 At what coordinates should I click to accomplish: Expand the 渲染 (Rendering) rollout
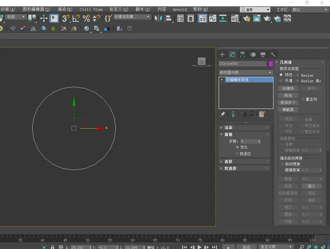[x=228, y=127]
